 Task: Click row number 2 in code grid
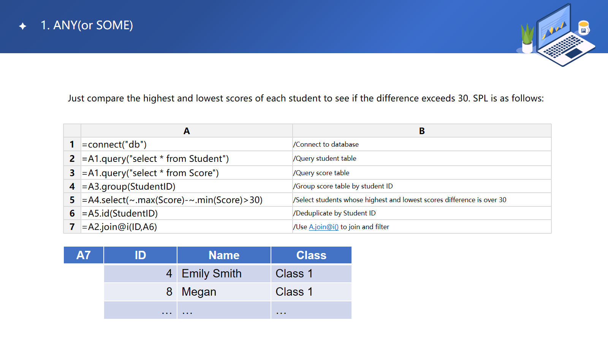[x=72, y=158]
